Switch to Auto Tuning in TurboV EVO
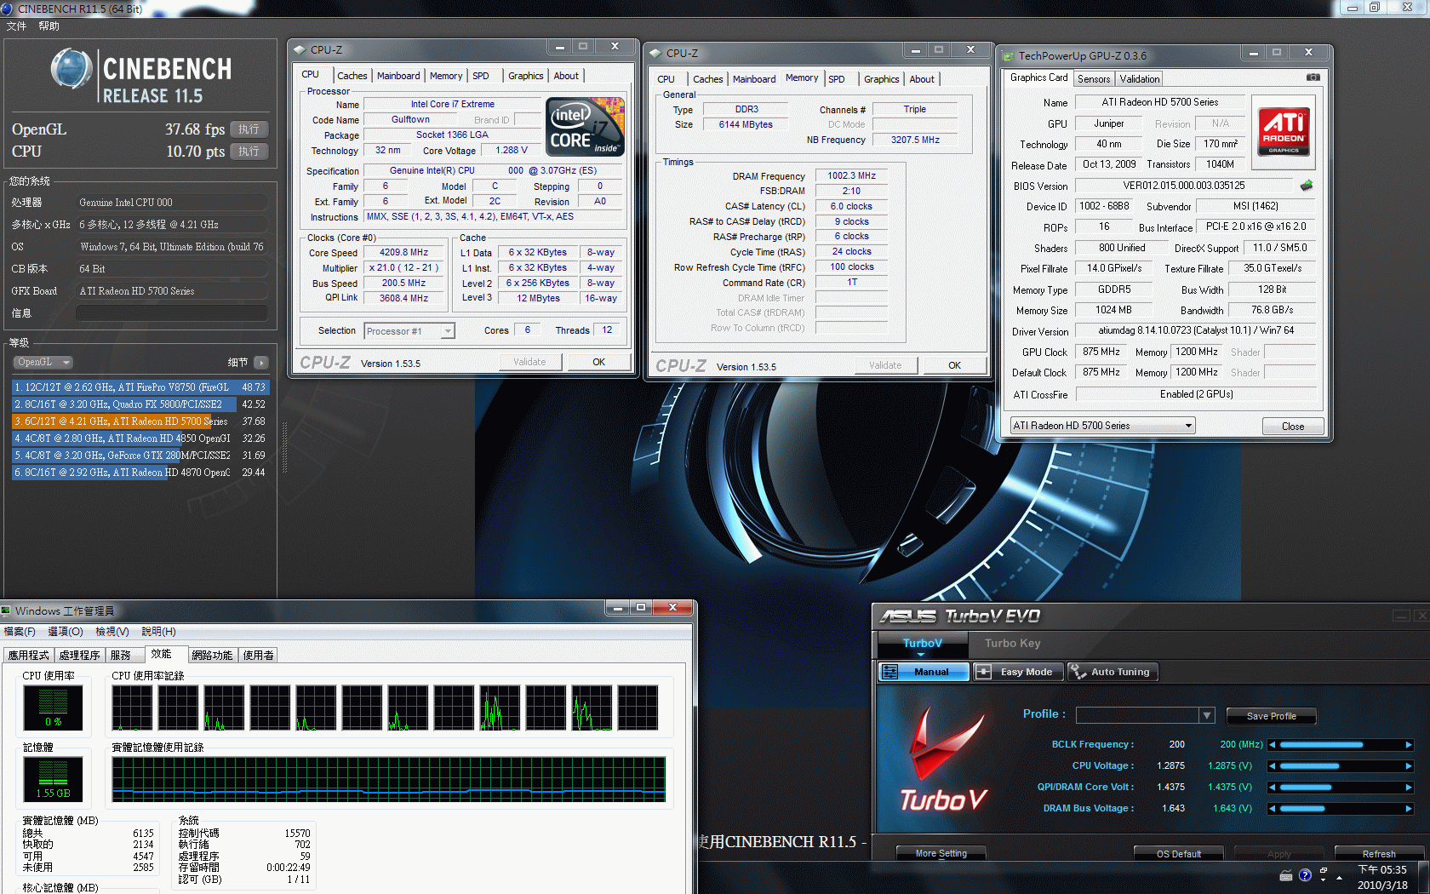The height and width of the screenshot is (894, 1430). coord(1112,672)
